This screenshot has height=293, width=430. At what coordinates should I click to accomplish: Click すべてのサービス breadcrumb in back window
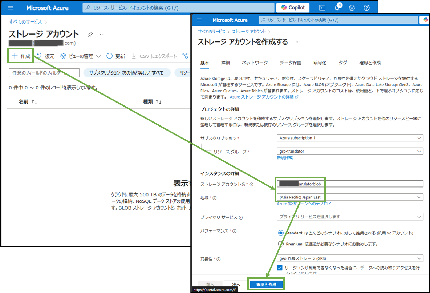click(x=25, y=22)
